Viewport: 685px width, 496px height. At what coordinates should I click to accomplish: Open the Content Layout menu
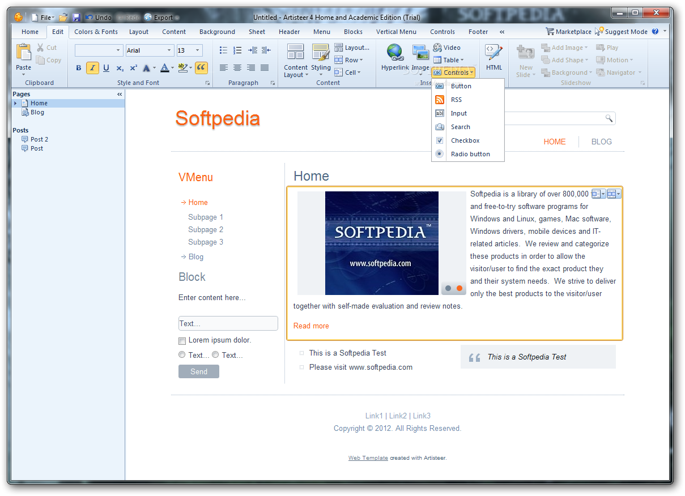pos(296,61)
